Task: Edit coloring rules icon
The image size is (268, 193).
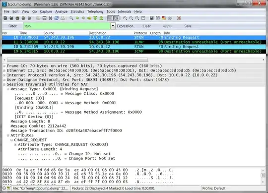Action: click(164, 18)
